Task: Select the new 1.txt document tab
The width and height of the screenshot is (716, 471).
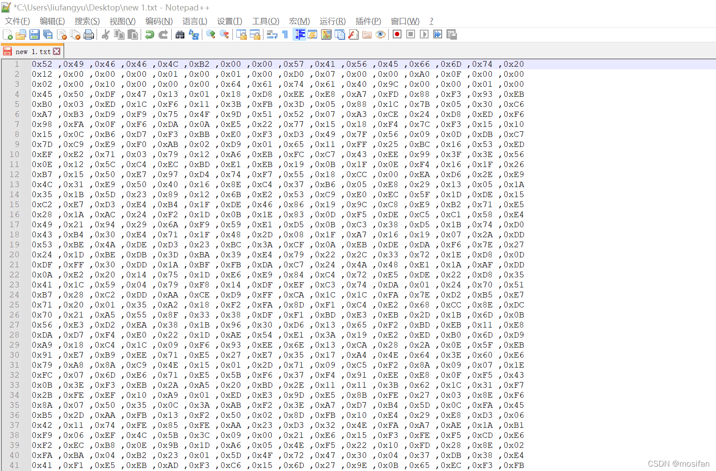Action: pos(32,51)
